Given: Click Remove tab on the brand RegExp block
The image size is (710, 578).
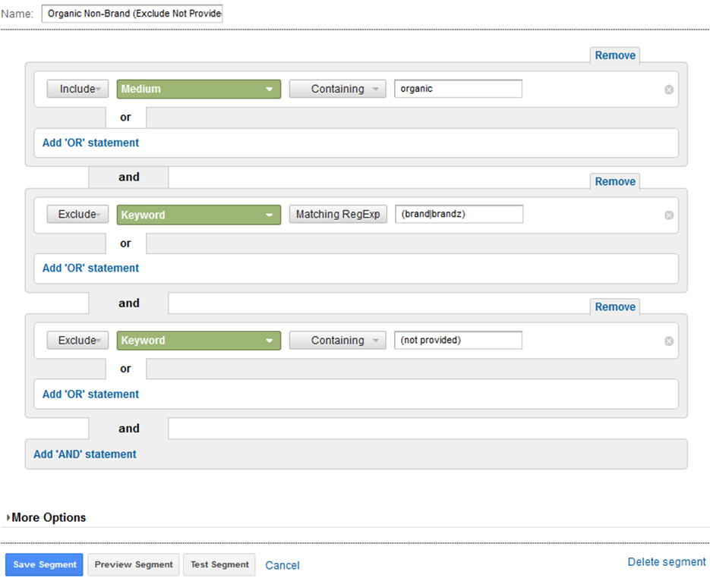Looking at the screenshot, I should pyautogui.click(x=615, y=181).
